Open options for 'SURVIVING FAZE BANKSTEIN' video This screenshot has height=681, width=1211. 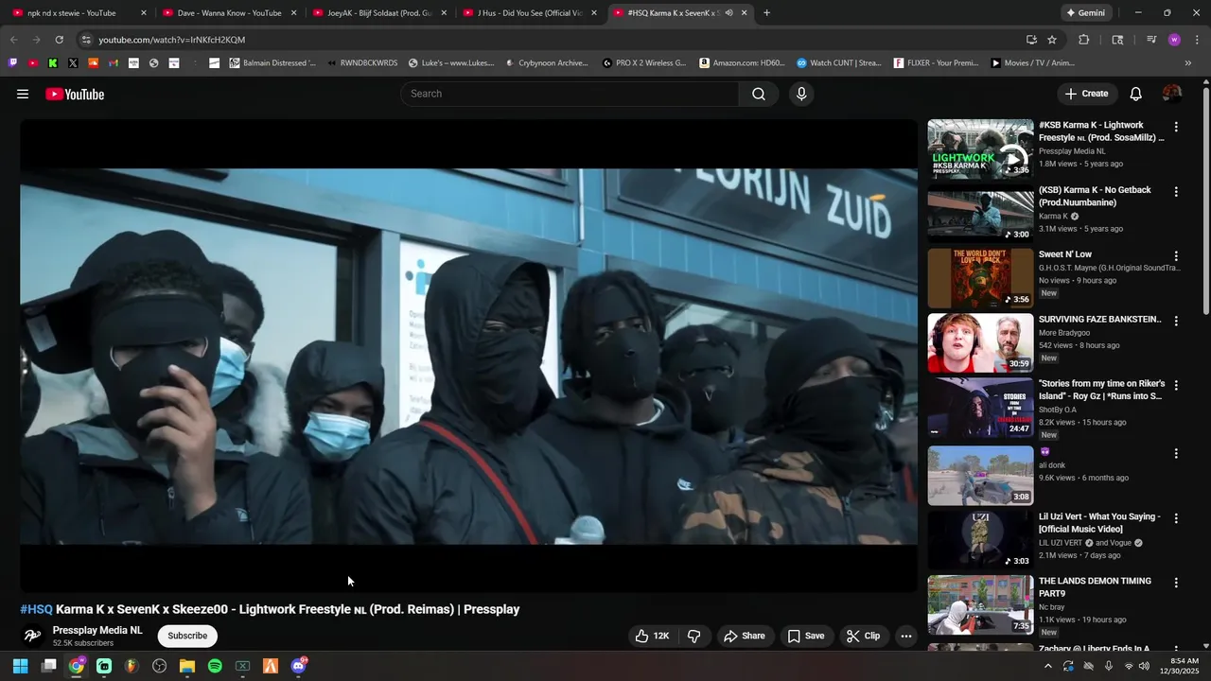(1176, 322)
